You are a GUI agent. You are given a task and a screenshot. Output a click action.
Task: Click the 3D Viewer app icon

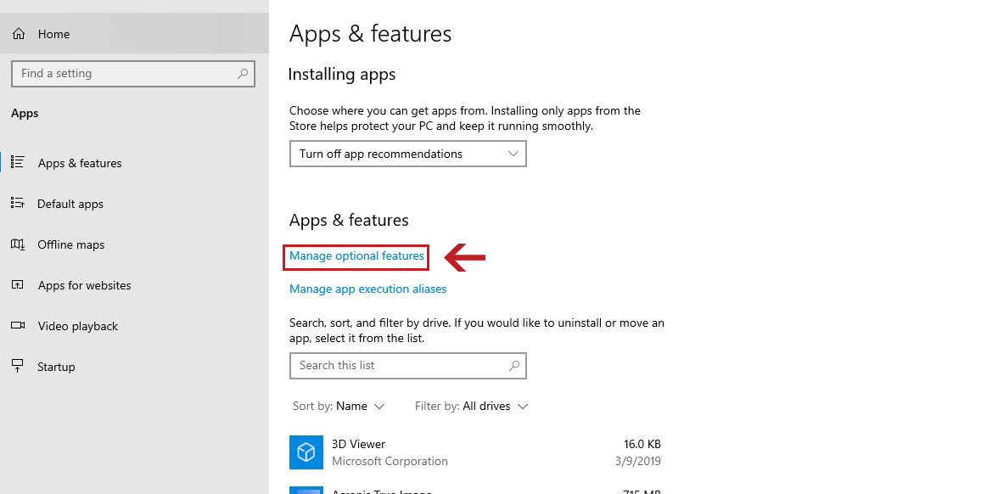(x=306, y=452)
